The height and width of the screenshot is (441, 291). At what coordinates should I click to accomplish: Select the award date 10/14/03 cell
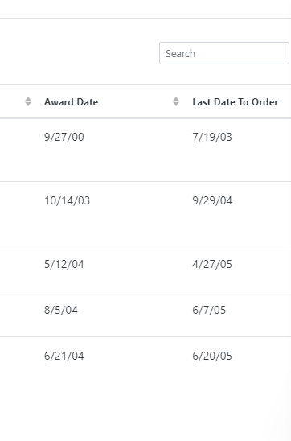point(68,200)
